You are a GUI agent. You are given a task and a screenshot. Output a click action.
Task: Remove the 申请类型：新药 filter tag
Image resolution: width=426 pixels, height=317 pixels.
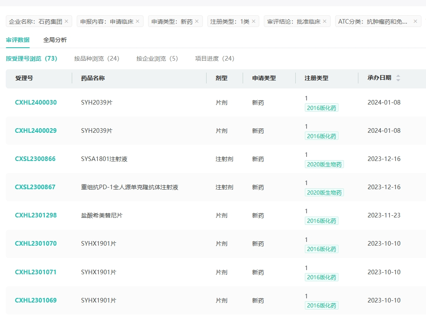pyautogui.click(x=197, y=21)
